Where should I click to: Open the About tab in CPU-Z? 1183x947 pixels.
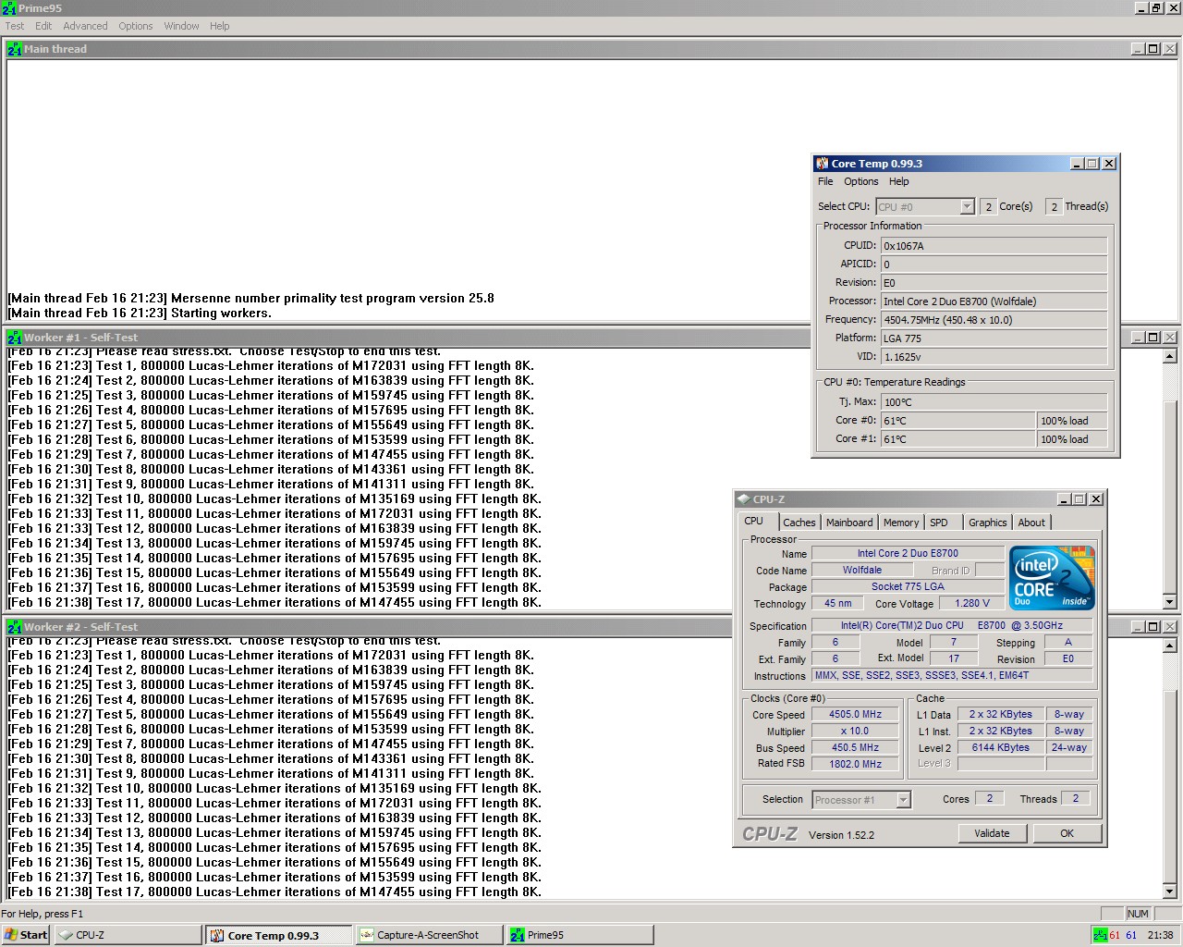click(1031, 523)
